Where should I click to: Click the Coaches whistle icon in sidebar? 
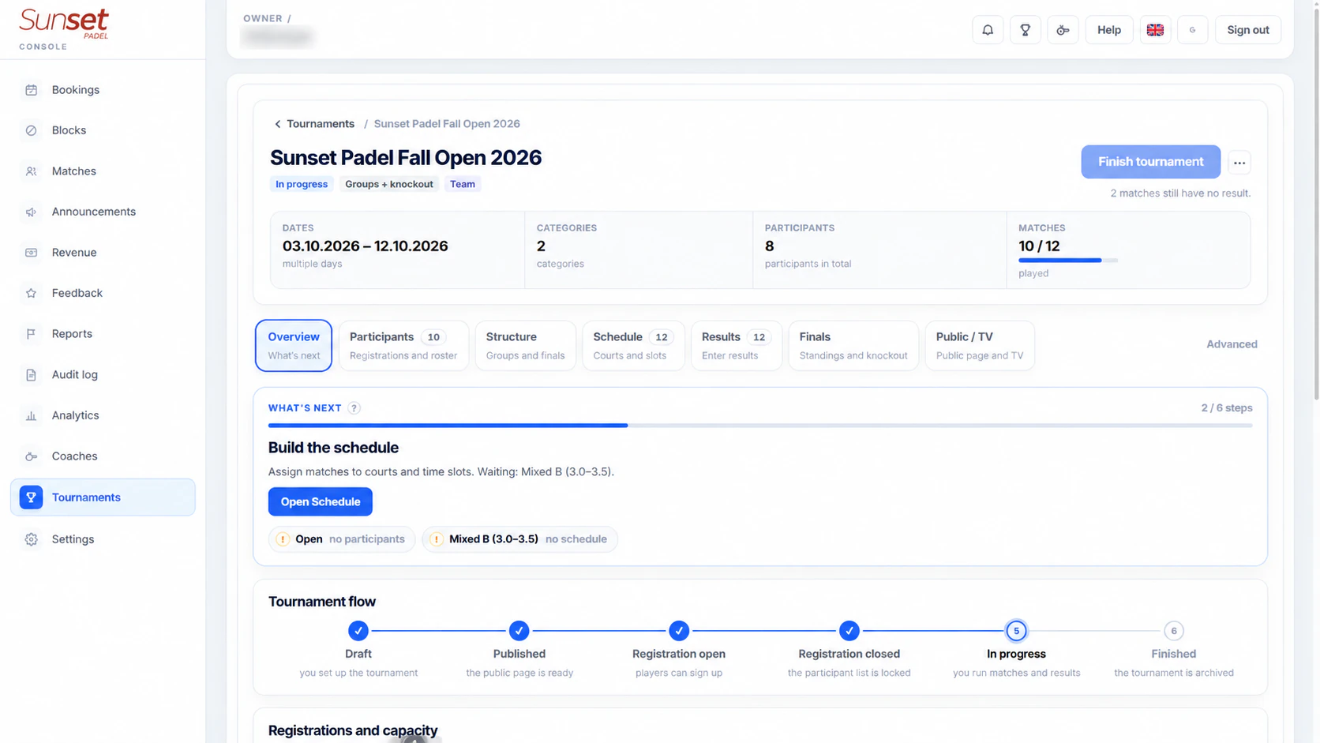[x=31, y=456]
